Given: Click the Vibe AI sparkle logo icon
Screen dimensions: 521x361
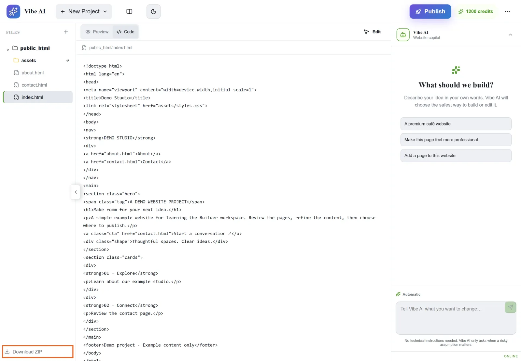Looking at the screenshot, I should tap(13, 11).
